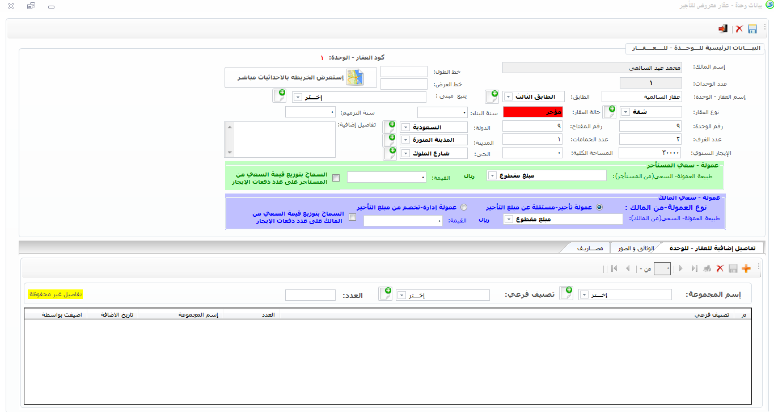
Task: Click the تفاصيل غير محفوظة yellow label
Action: (x=55, y=295)
